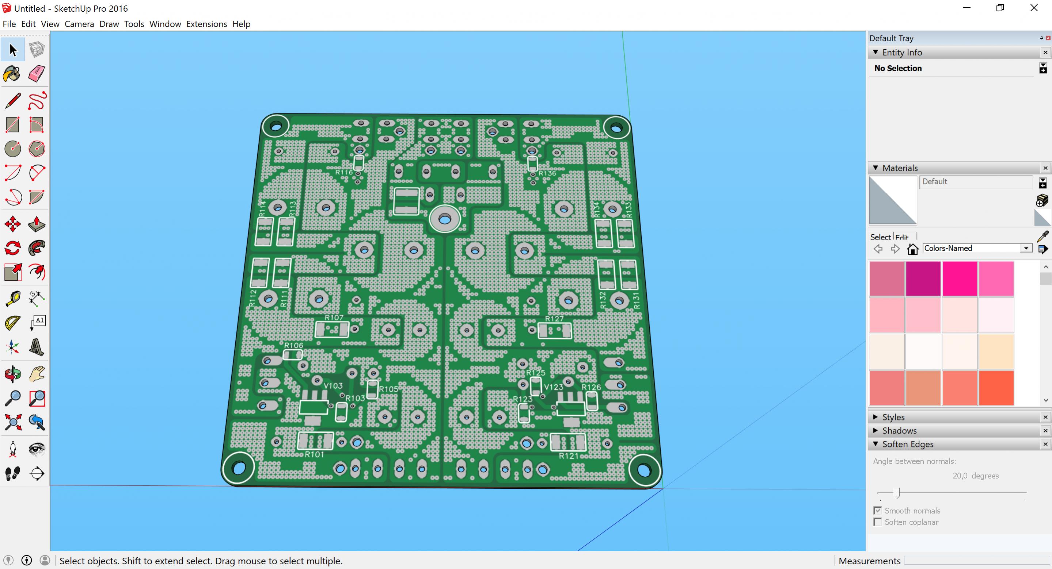This screenshot has width=1052, height=569.
Task: Click the model credits info icon
Action: coord(27,561)
